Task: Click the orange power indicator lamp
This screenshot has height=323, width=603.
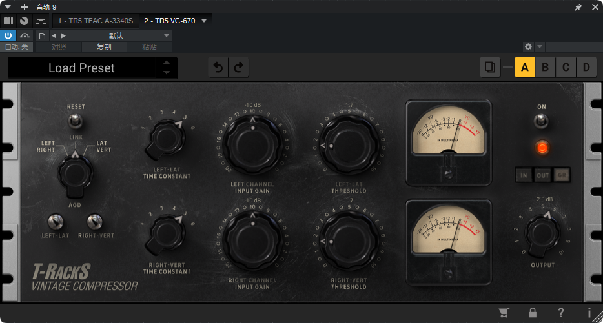Action: click(542, 148)
